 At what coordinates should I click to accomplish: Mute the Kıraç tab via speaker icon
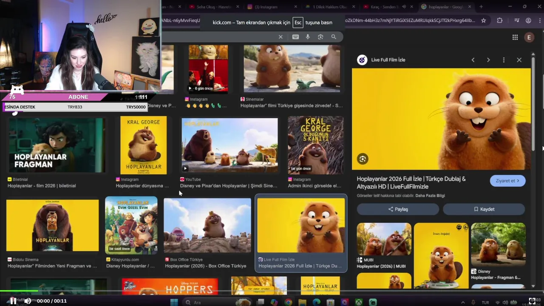[x=404, y=7]
